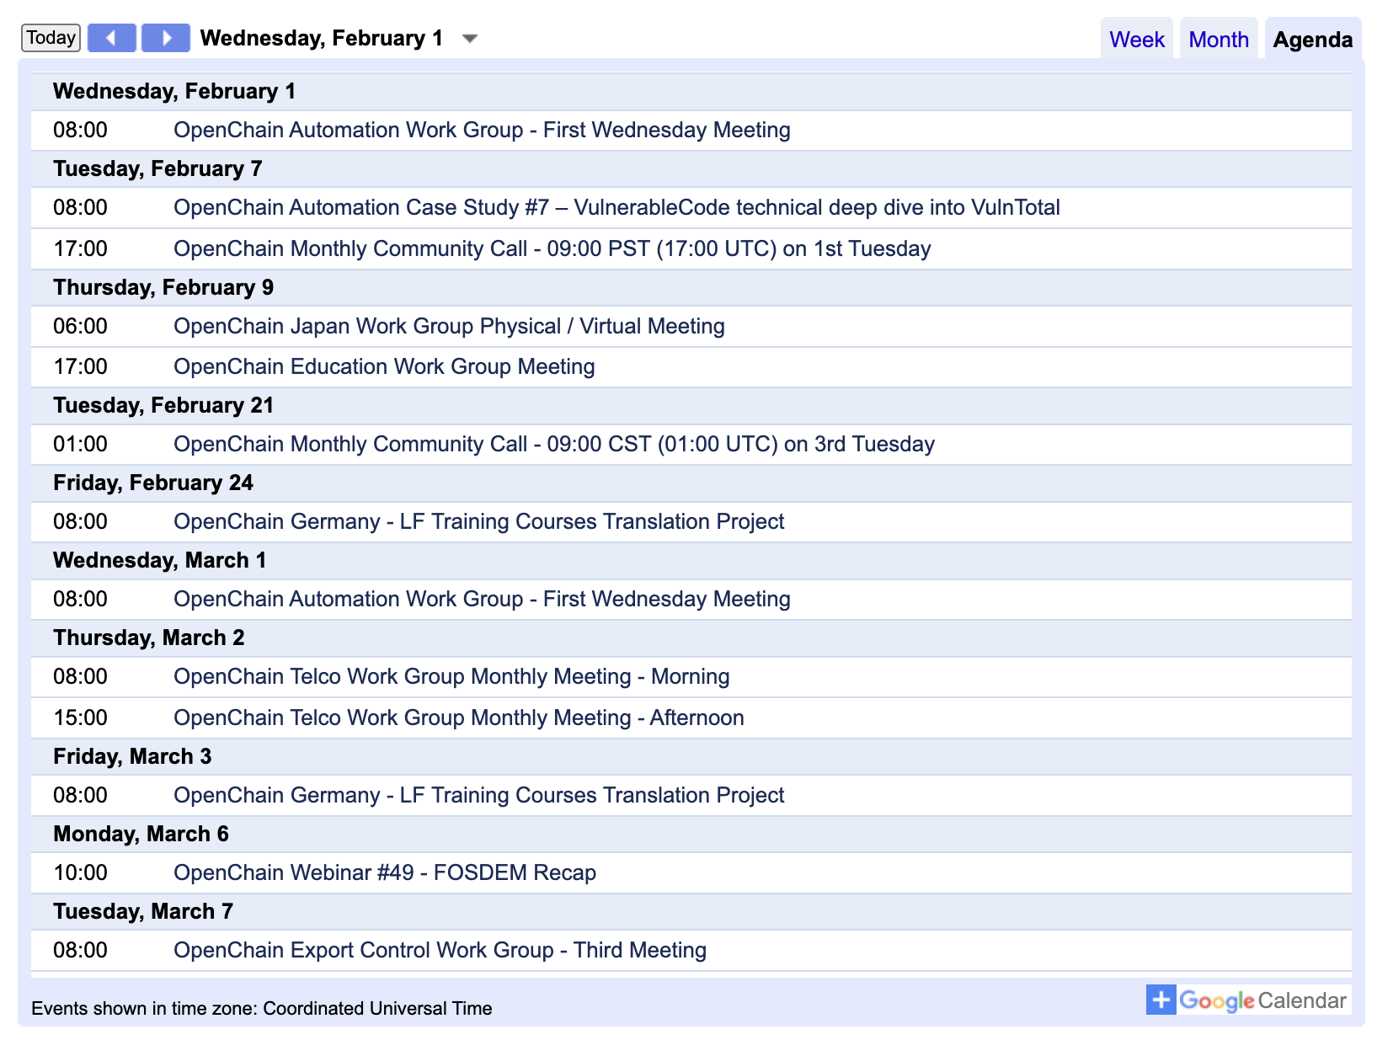Click the Thursday, March 2 date header
The image size is (1377, 1040).
coord(691,638)
